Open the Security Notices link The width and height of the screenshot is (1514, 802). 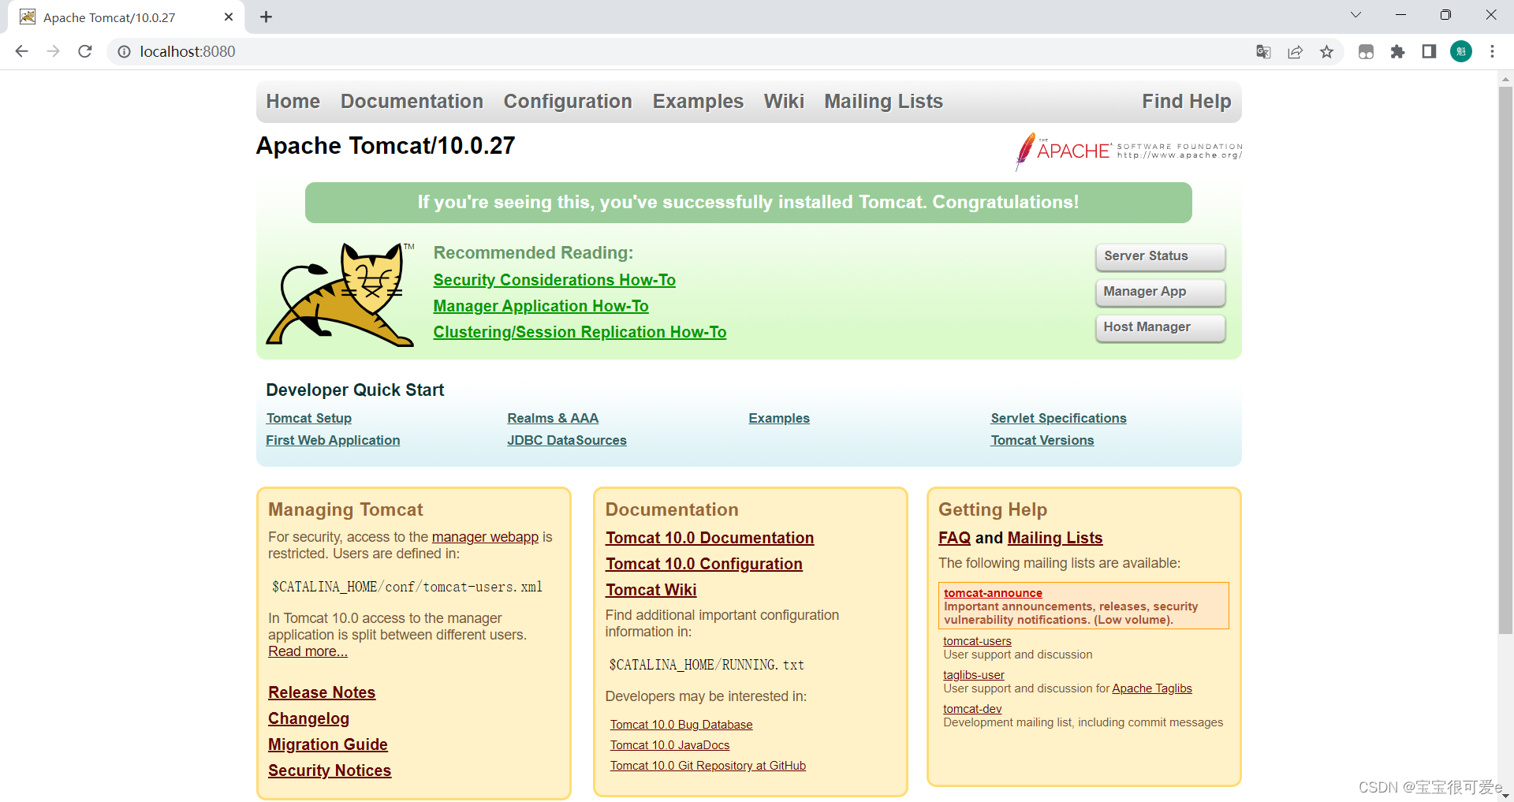point(330,770)
